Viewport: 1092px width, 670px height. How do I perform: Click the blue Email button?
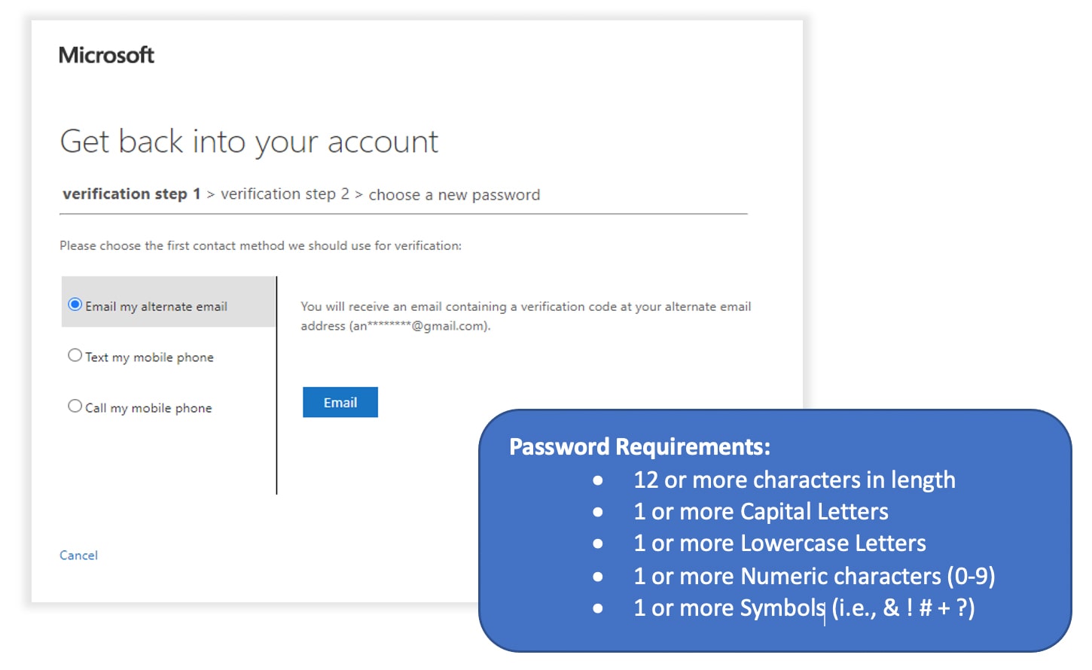(x=340, y=403)
